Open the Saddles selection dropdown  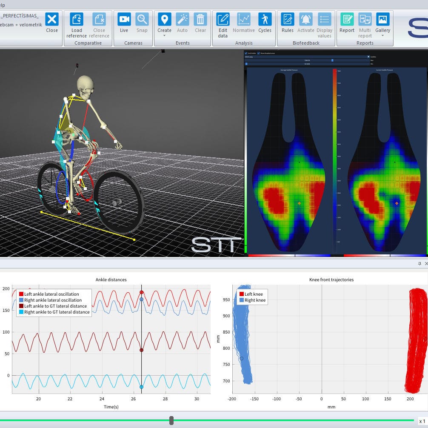tap(368, 57)
